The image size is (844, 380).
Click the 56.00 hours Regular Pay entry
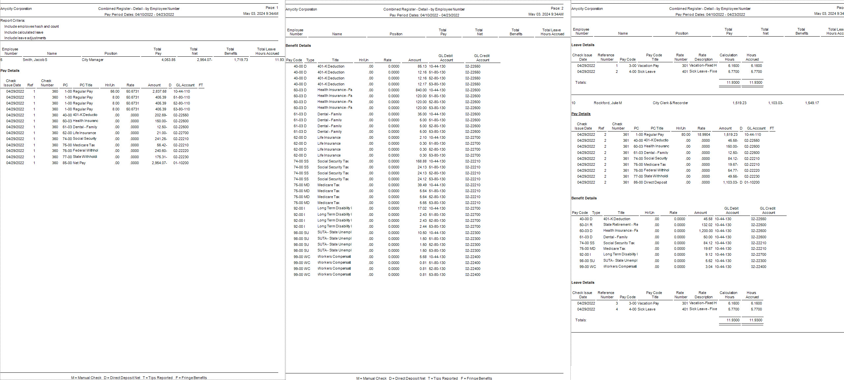point(115,91)
